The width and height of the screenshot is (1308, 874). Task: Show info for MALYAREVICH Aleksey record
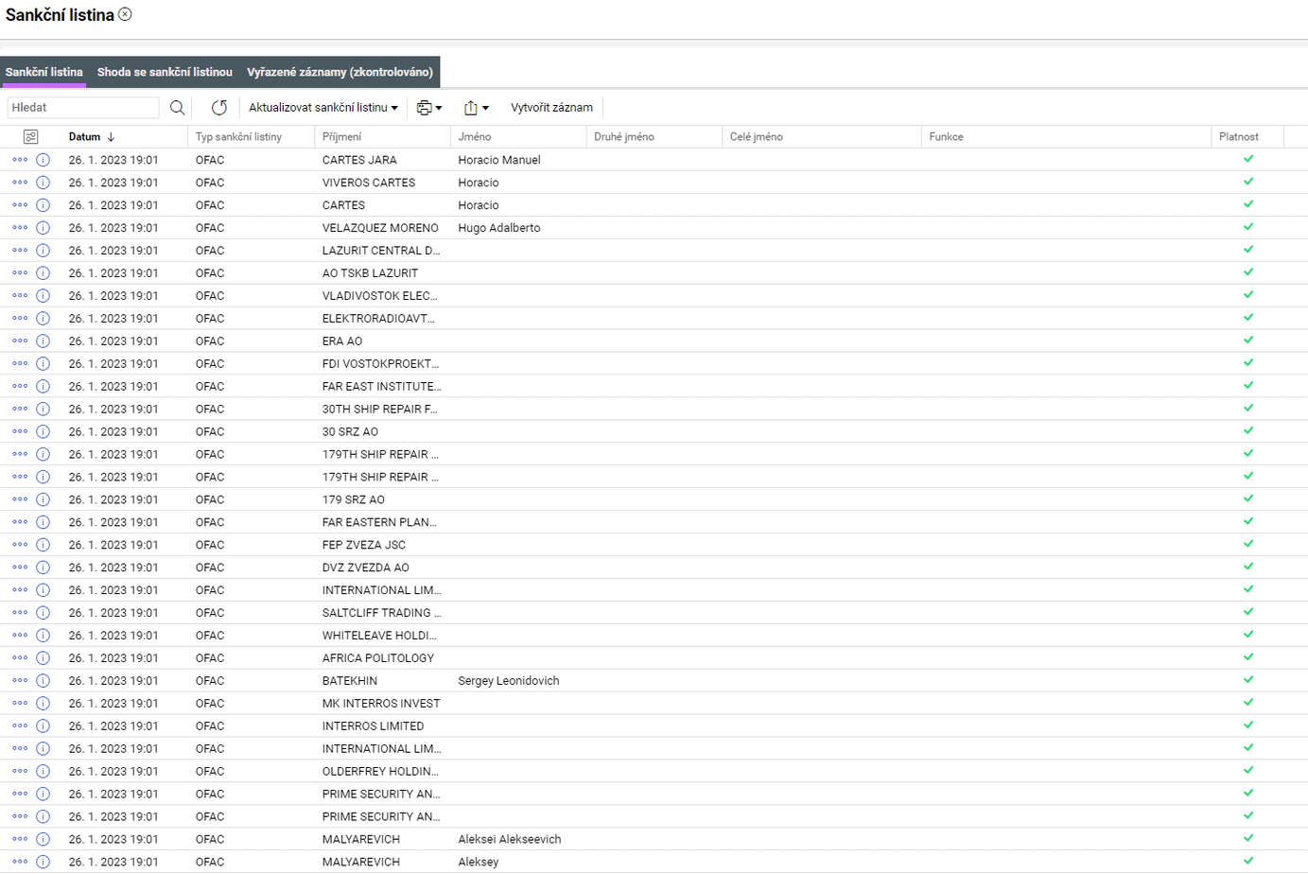pos(43,864)
